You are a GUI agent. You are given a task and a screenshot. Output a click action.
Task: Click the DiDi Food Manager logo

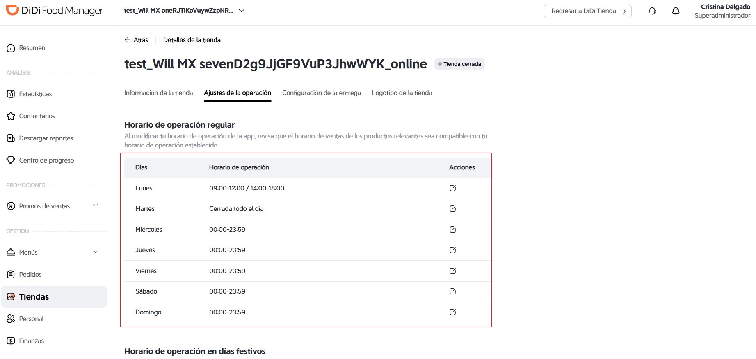click(55, 11)
